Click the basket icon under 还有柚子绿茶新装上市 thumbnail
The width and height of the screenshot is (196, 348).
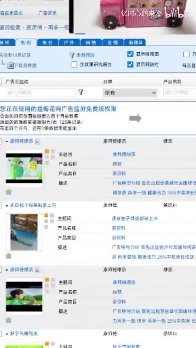coord(9,256)
